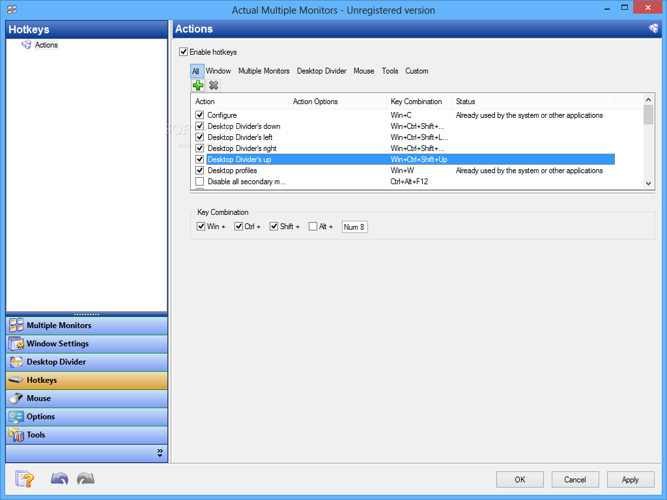The image size is (667, 500).
Task: Select the Hotkeys sidebar section
Action: pos(87,380)
